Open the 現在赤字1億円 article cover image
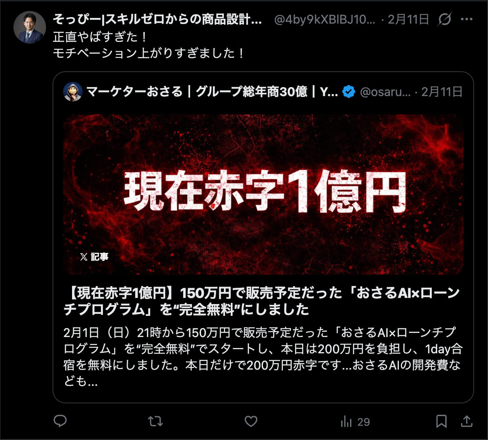This screenshot has height=440, width=488. (263, 195)
